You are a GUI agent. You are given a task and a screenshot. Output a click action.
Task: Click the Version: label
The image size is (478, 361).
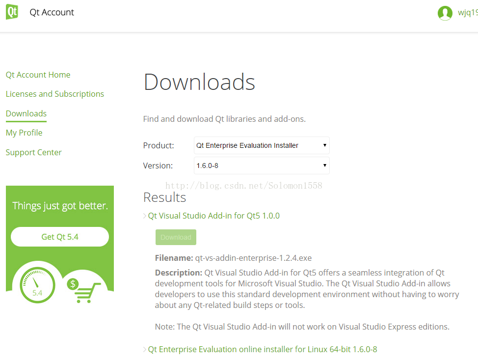point(158,166)
